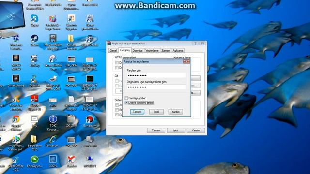
Task: Select the 100_2494 image file
Action: pyautogui.click(x=71, y=121)
